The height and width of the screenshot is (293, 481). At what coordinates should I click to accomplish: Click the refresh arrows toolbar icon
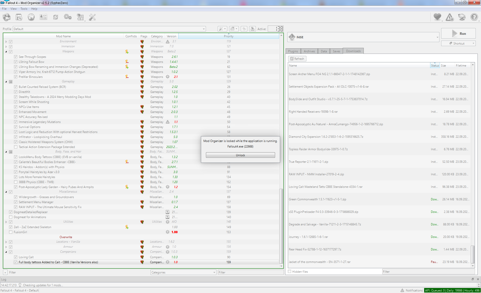tap(56, 17)
